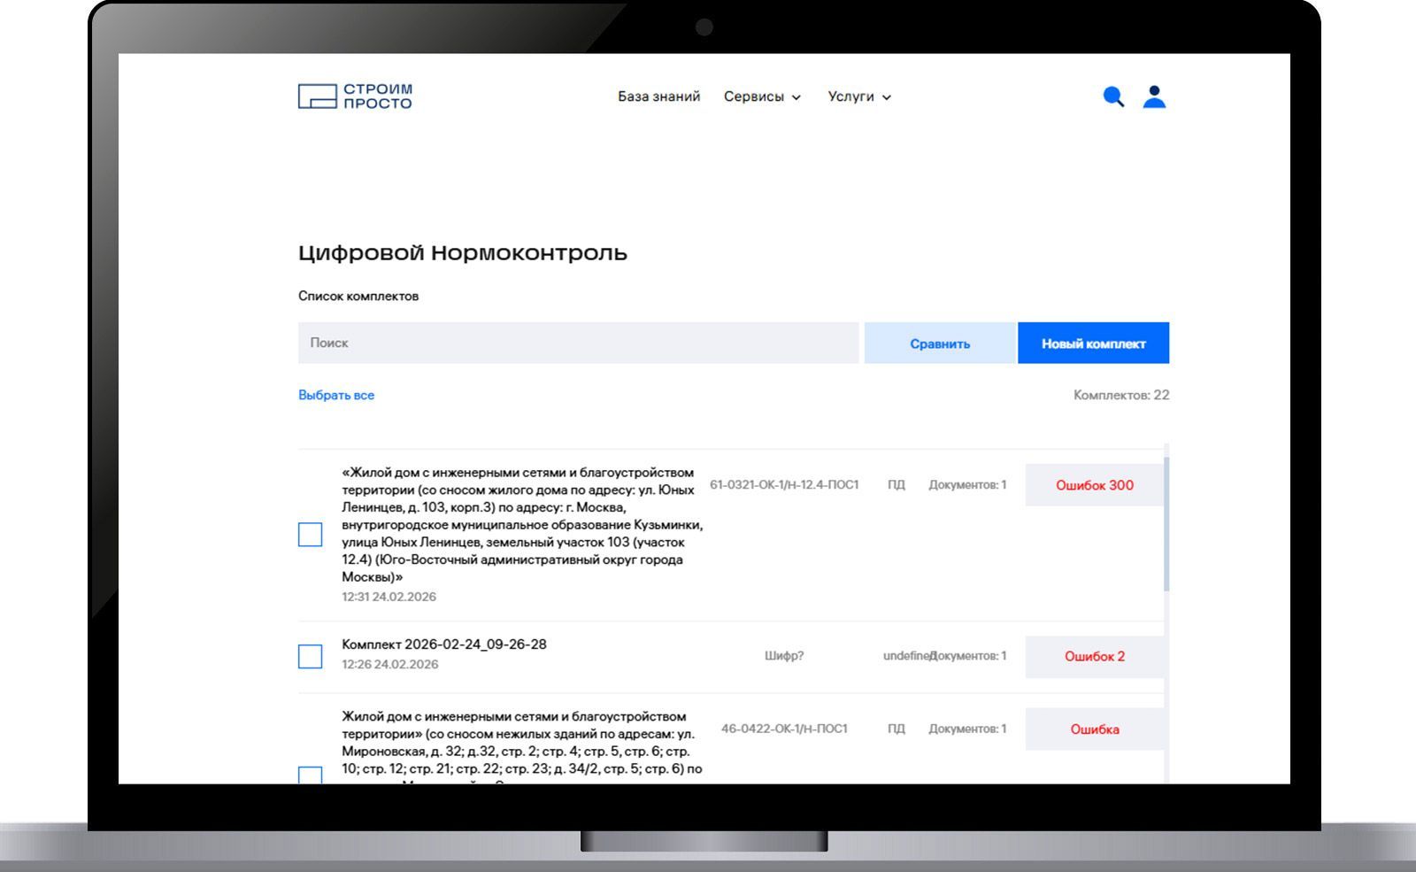Open the Ошибок 2 status badge
The image size is (1416, 872).
(x=1094, y=656)
